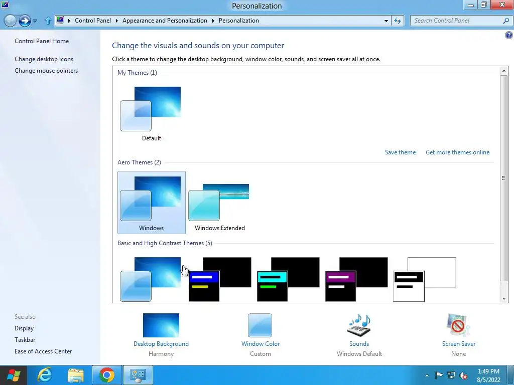Click the Back navigation arrow button
Screen dimensions: 514x385
[10, 21]
